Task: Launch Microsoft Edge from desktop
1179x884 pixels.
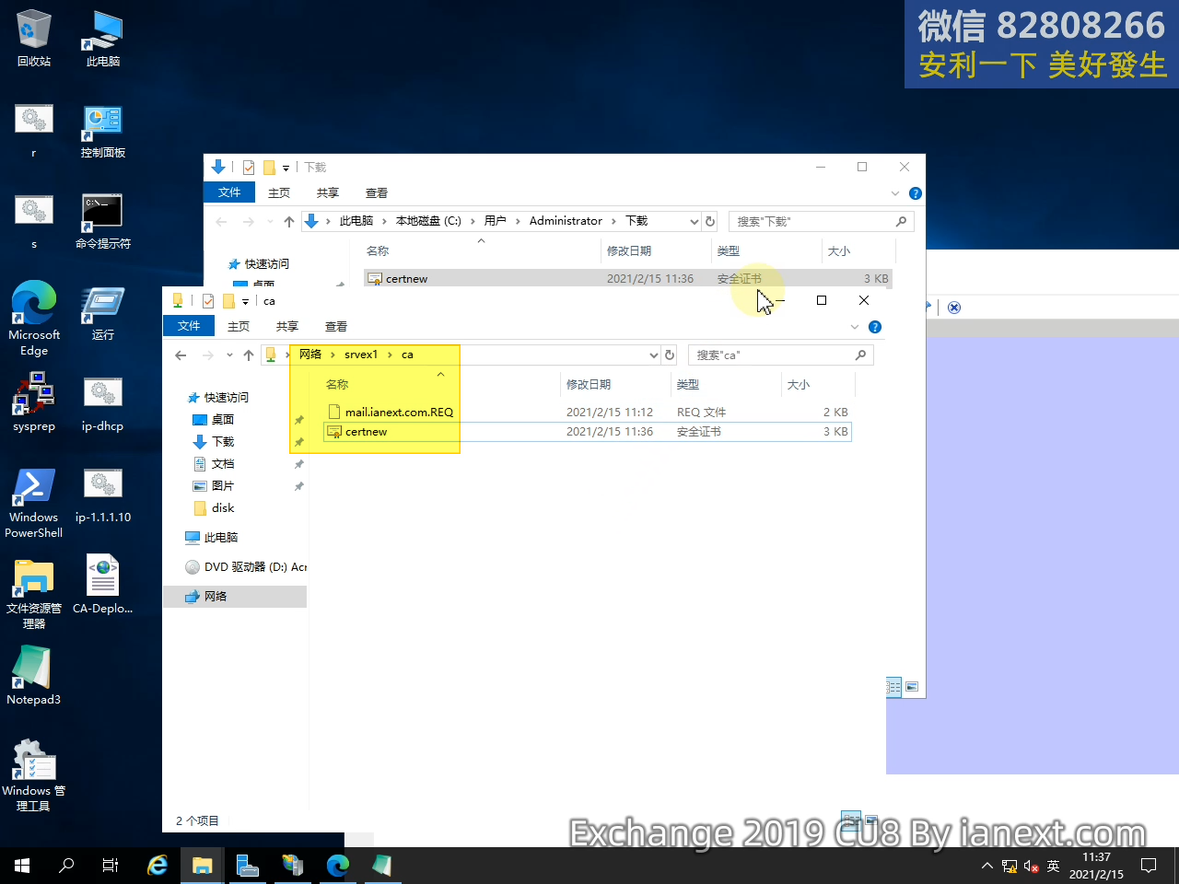Action: point(34,318)
